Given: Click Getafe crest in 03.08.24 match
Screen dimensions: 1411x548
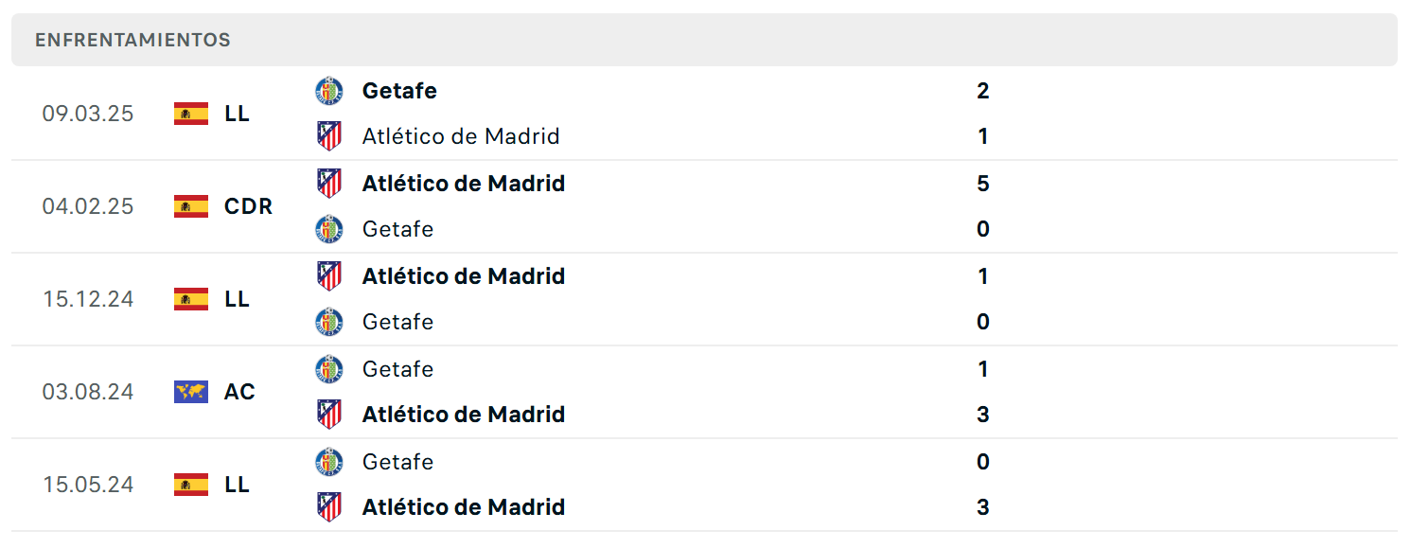Looking at the screenshot, I should (329, 369).
